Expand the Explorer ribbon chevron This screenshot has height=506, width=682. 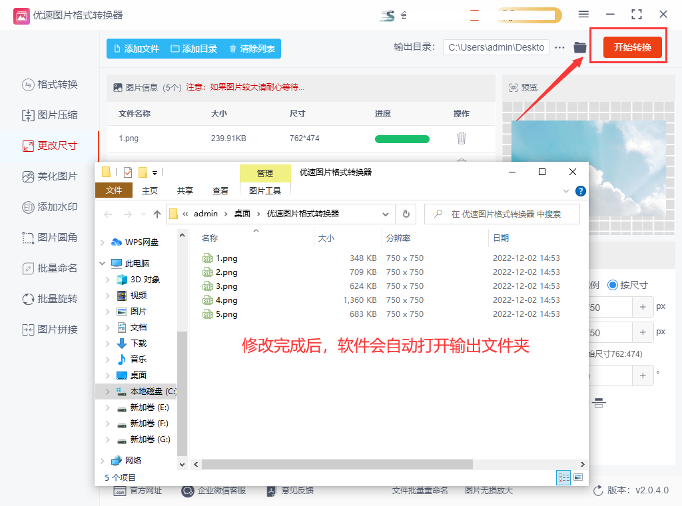[566, 191]
